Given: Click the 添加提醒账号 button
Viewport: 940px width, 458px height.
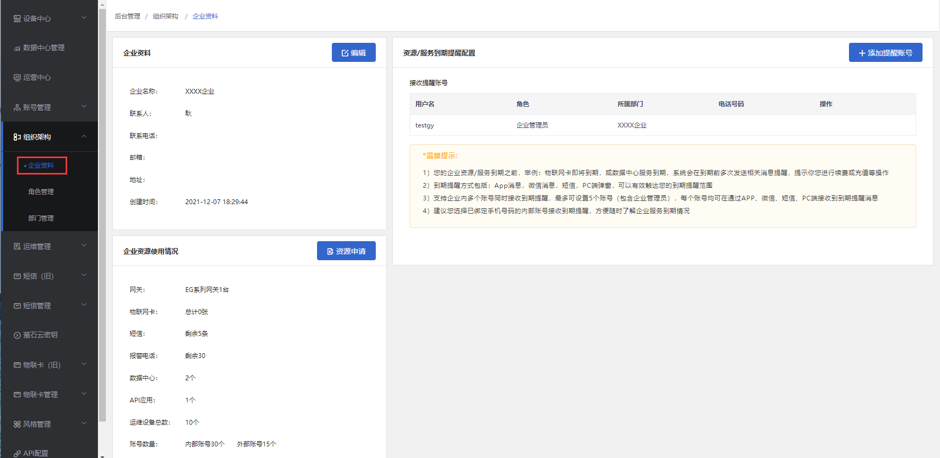Looking at the screenshot, I should pyautogui.click(x=885, y=52).
